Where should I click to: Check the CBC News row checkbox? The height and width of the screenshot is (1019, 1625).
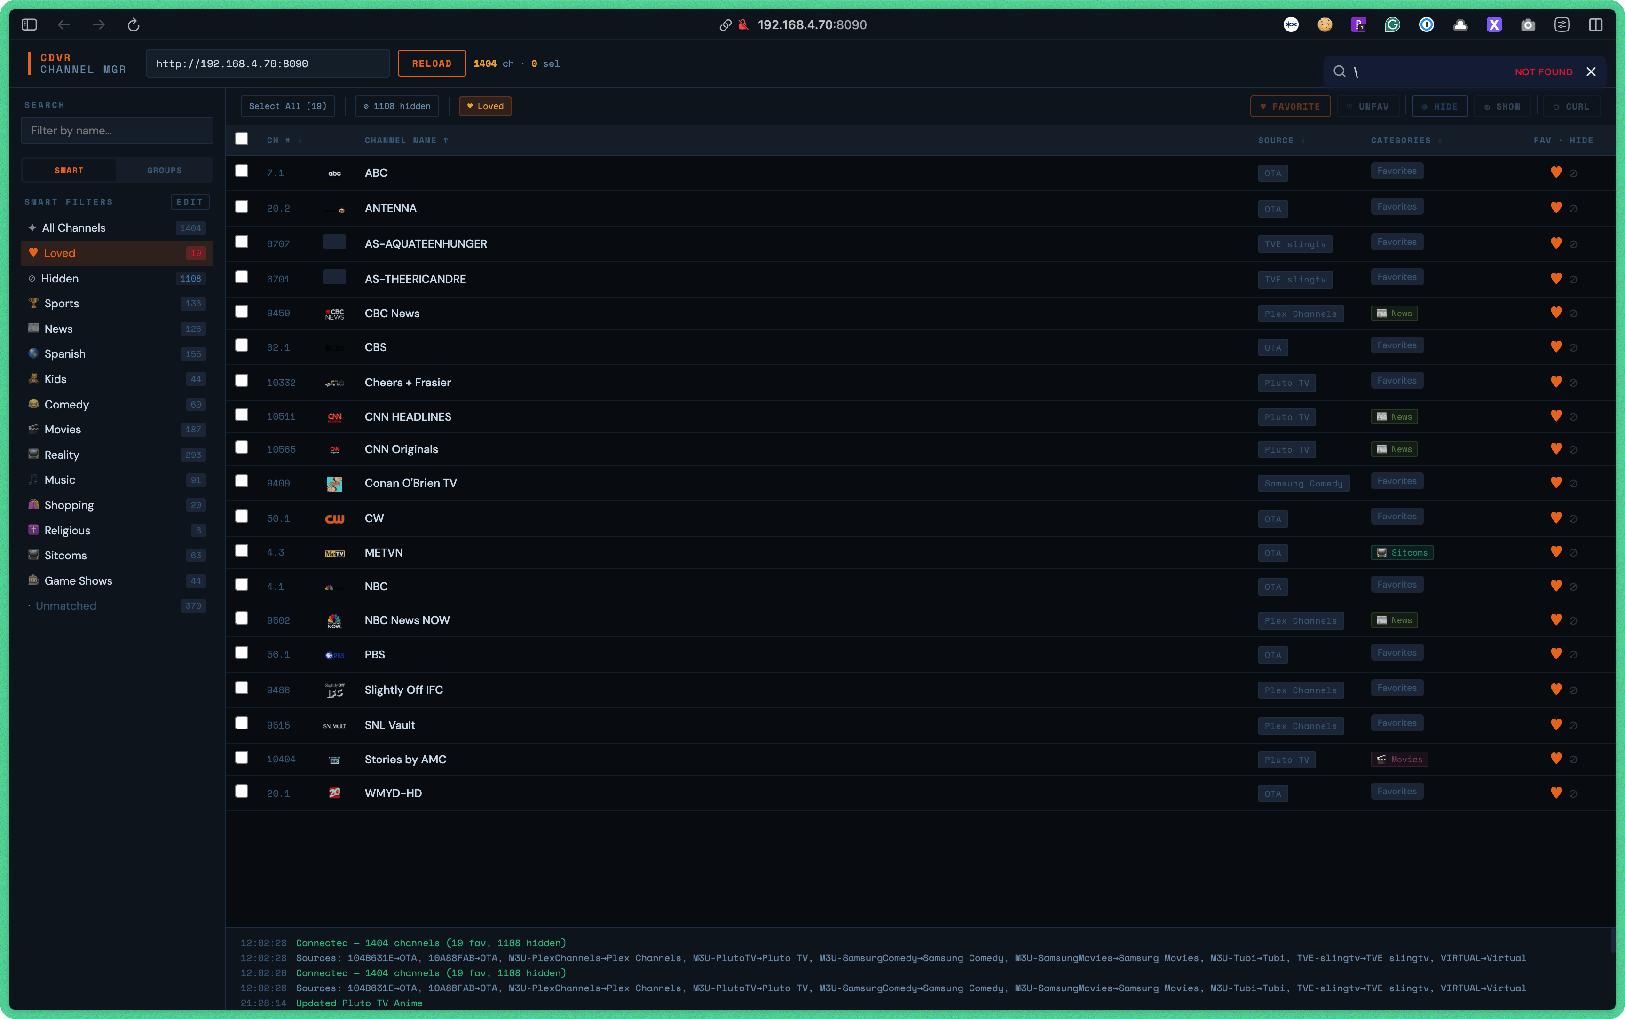click(241, 311)
